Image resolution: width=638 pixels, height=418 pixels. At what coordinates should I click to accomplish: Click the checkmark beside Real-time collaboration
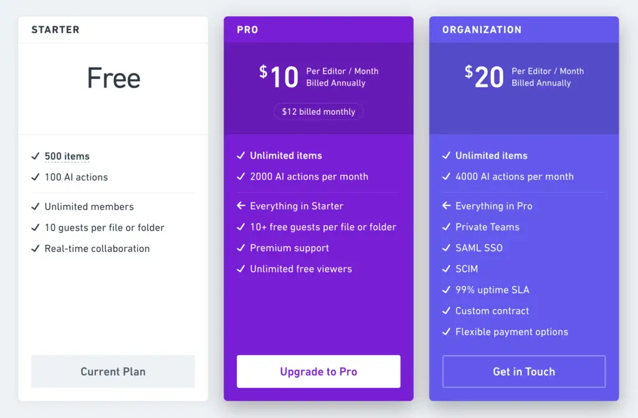pyautogui.click(x=36, y=248)
